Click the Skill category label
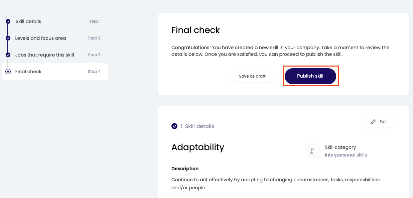 coord(340,147)
